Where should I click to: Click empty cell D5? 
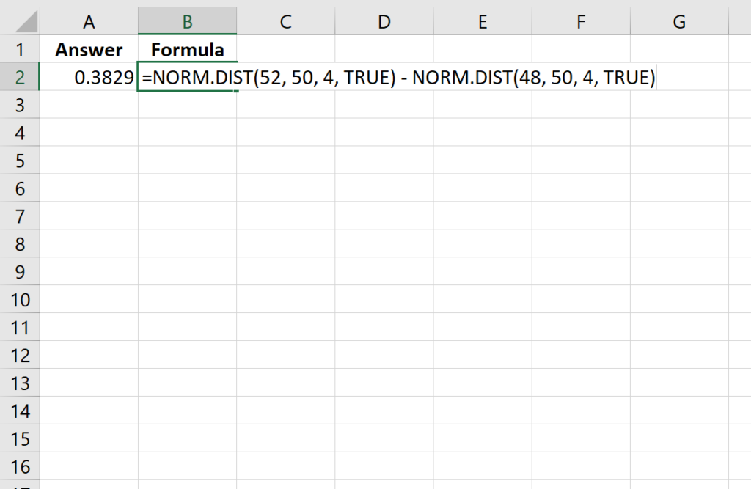coord(384,161)
